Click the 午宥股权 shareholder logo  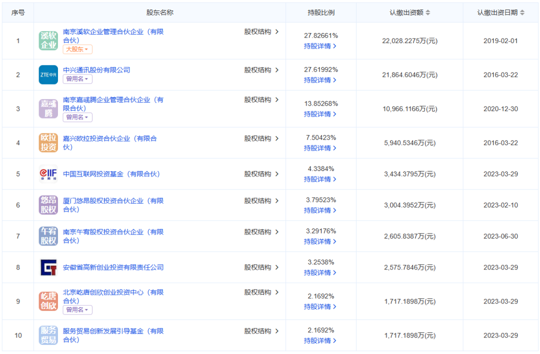[x=48, y=236]
